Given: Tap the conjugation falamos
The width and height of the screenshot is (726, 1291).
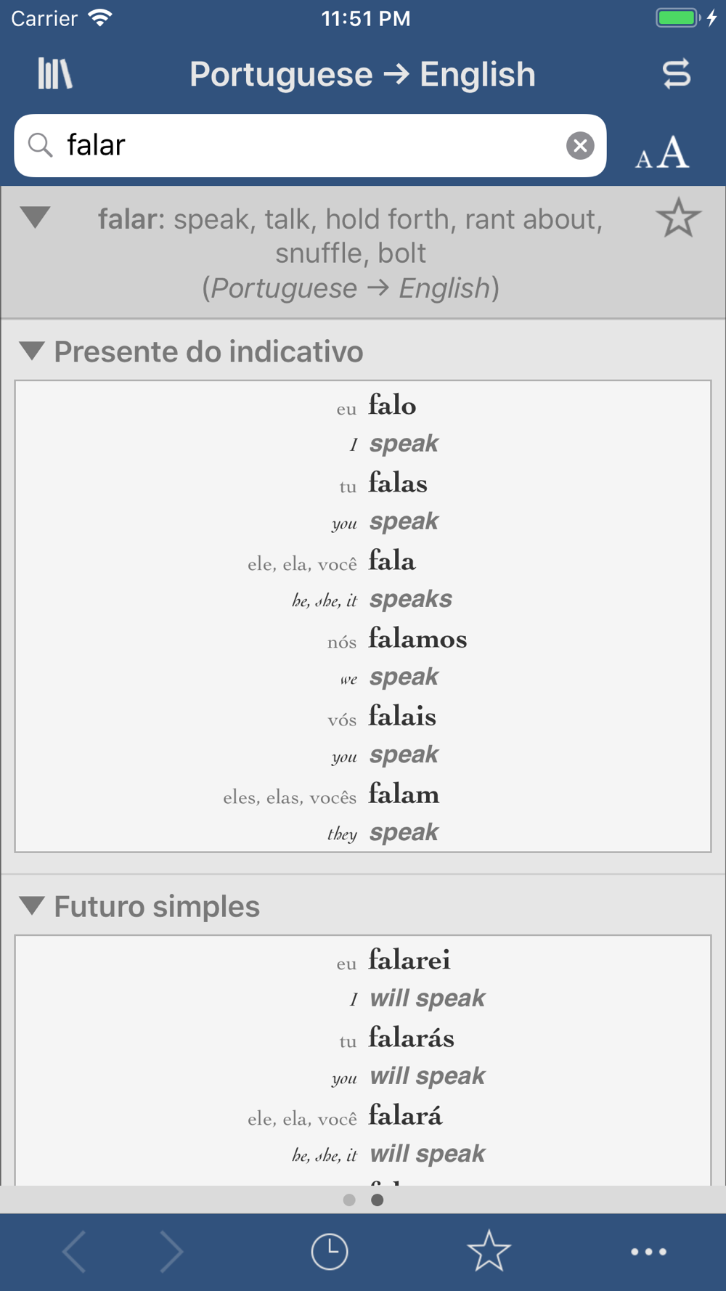Looking at the screenshot, I should pyautogui.click(x=417, y=639).
